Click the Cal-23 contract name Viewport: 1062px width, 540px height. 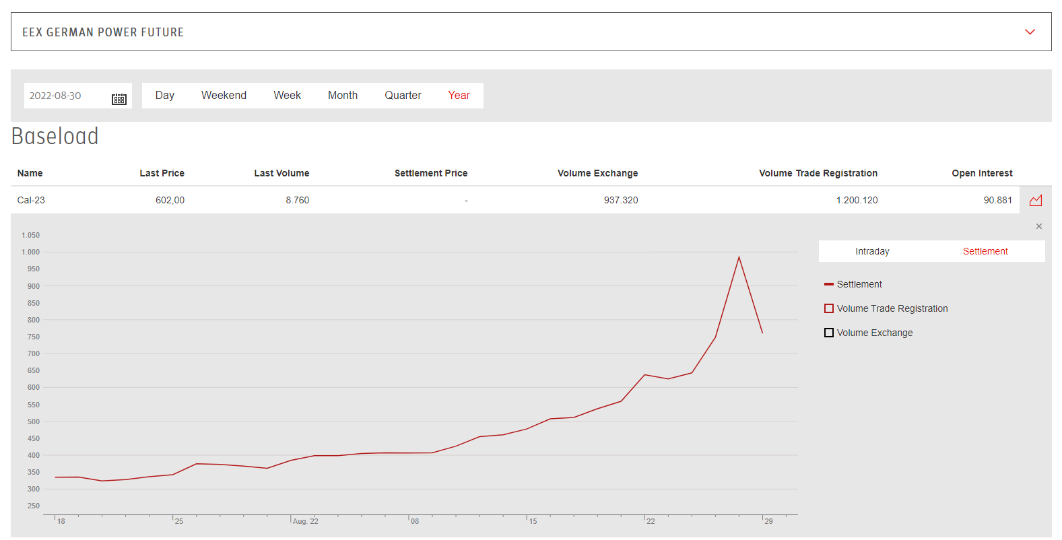pos(31,200)
